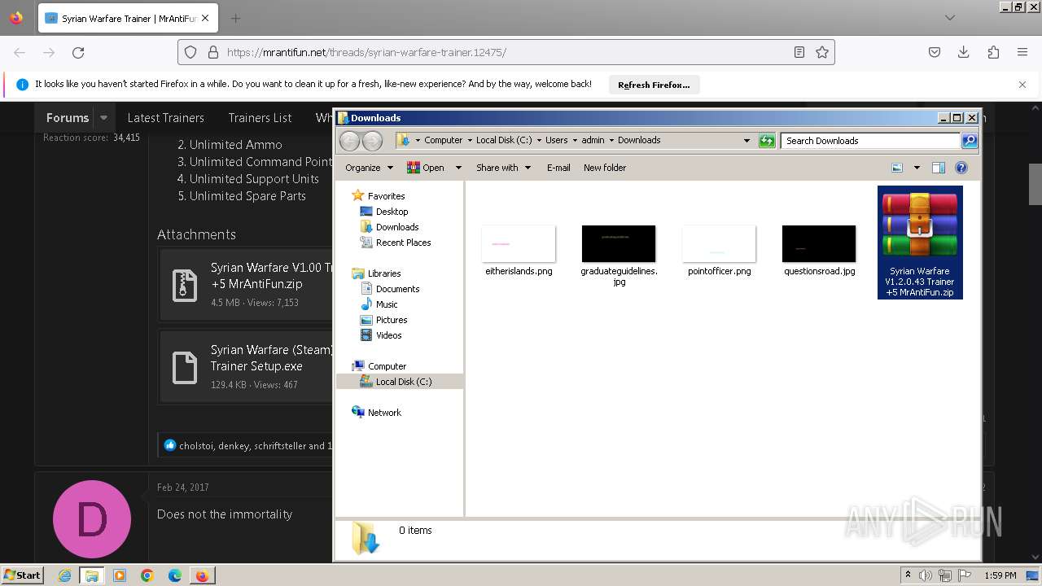The image size is (1042, 586).
Task: Select Downloads in the Favorites list
Action: 397,227
